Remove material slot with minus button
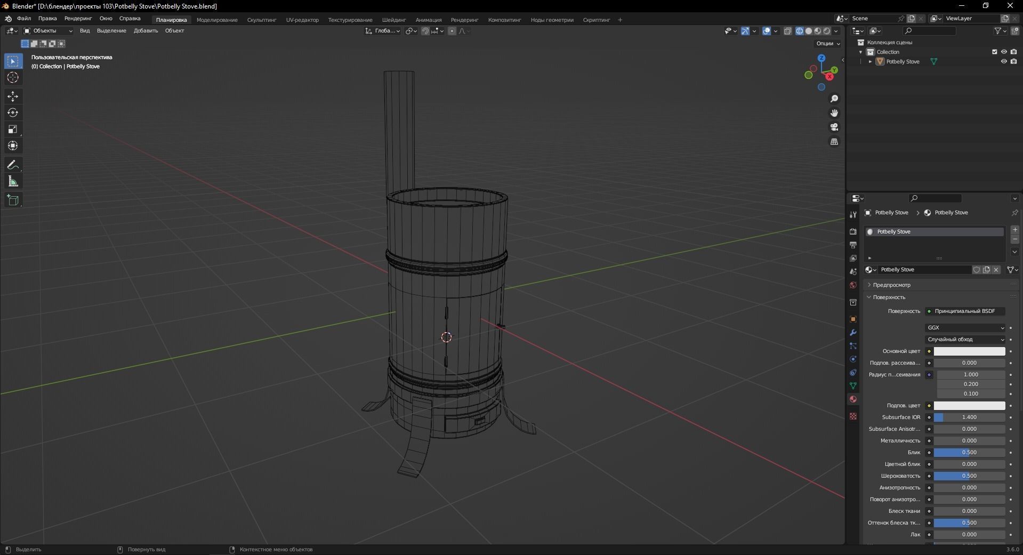The height and width of the screenshot is (555, 1023). click(x=1015, y=239)
